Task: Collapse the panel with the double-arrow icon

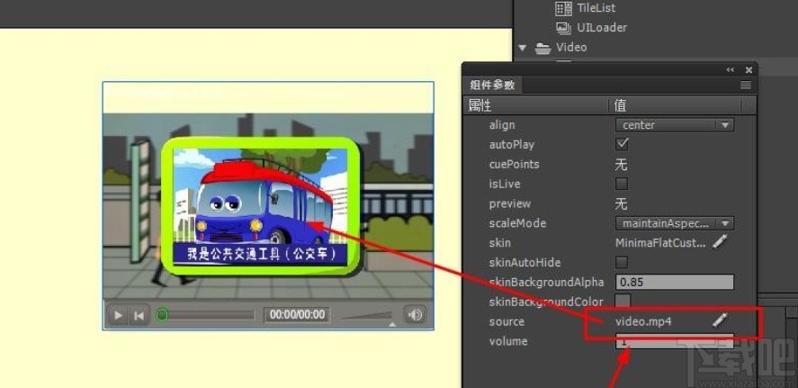Action: click(731, 69)
